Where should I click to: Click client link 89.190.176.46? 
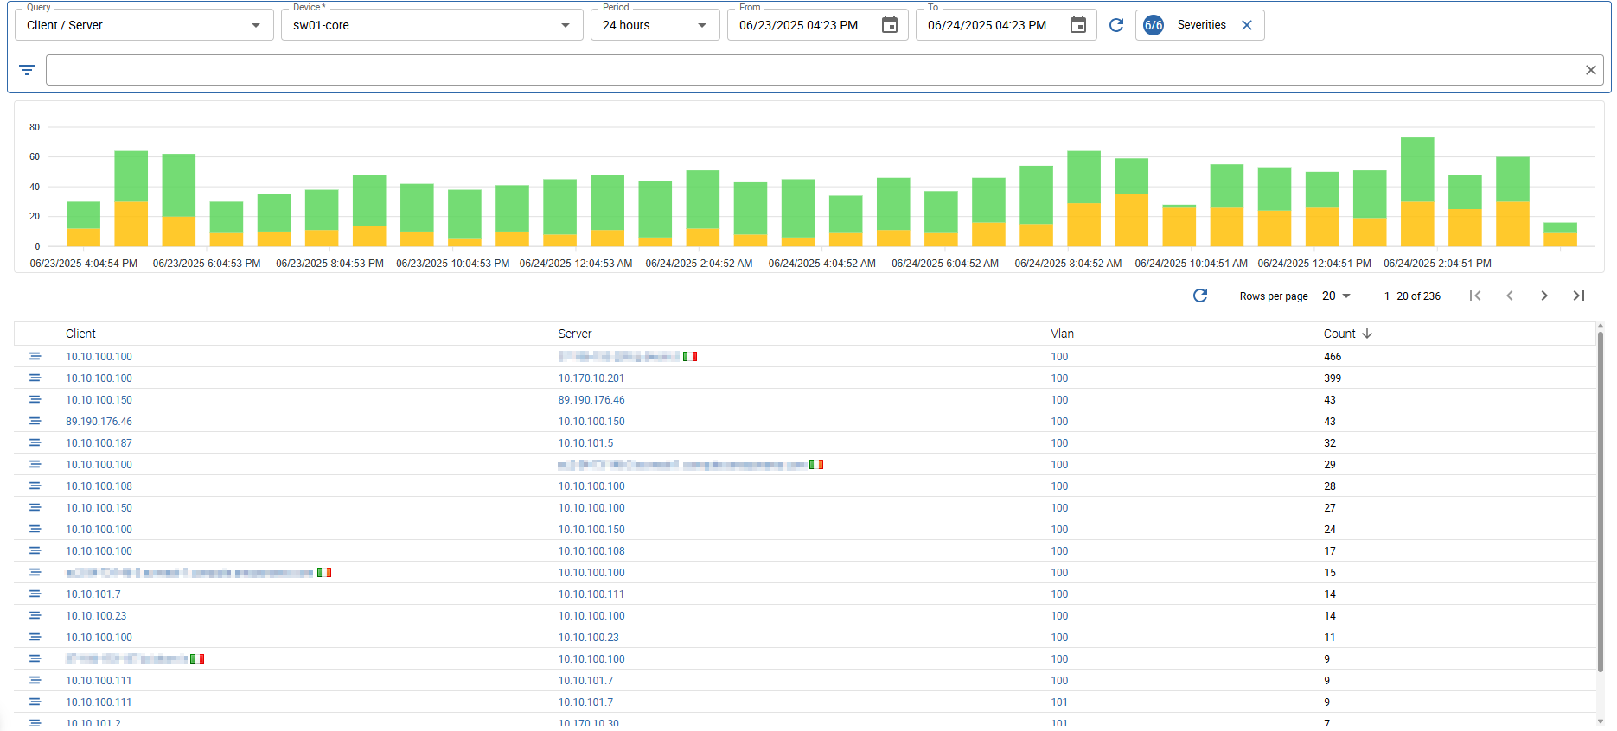tap(99, 422)
